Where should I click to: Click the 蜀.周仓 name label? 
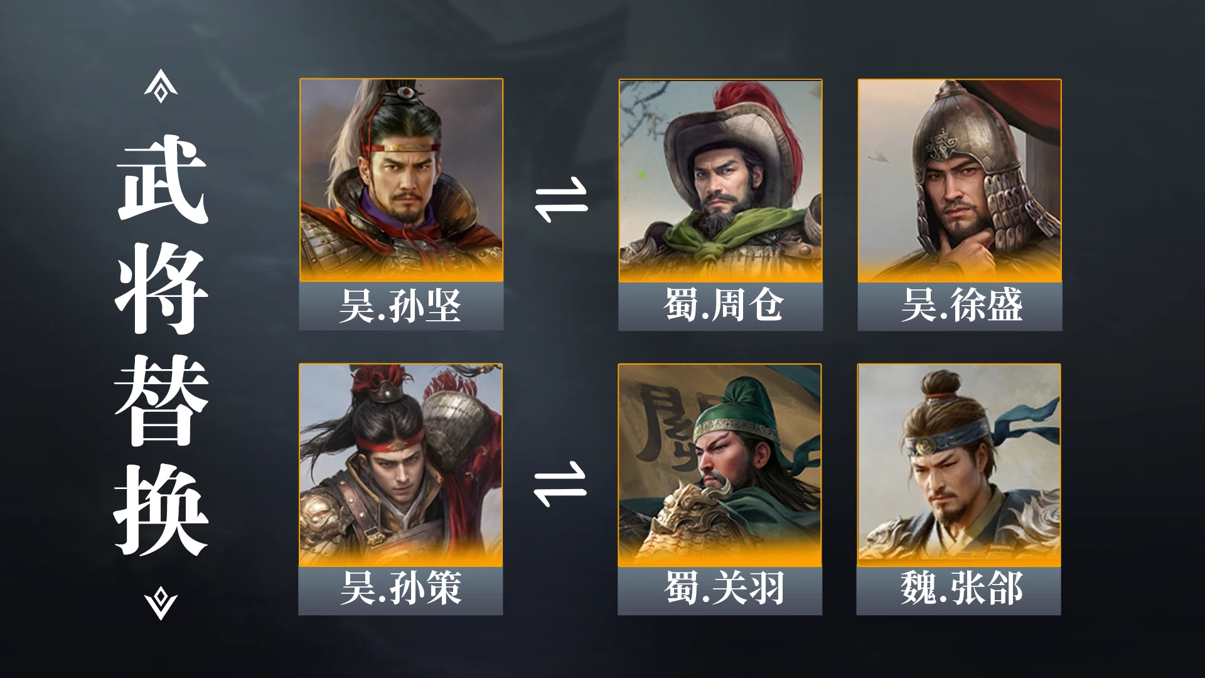(720, 306)
